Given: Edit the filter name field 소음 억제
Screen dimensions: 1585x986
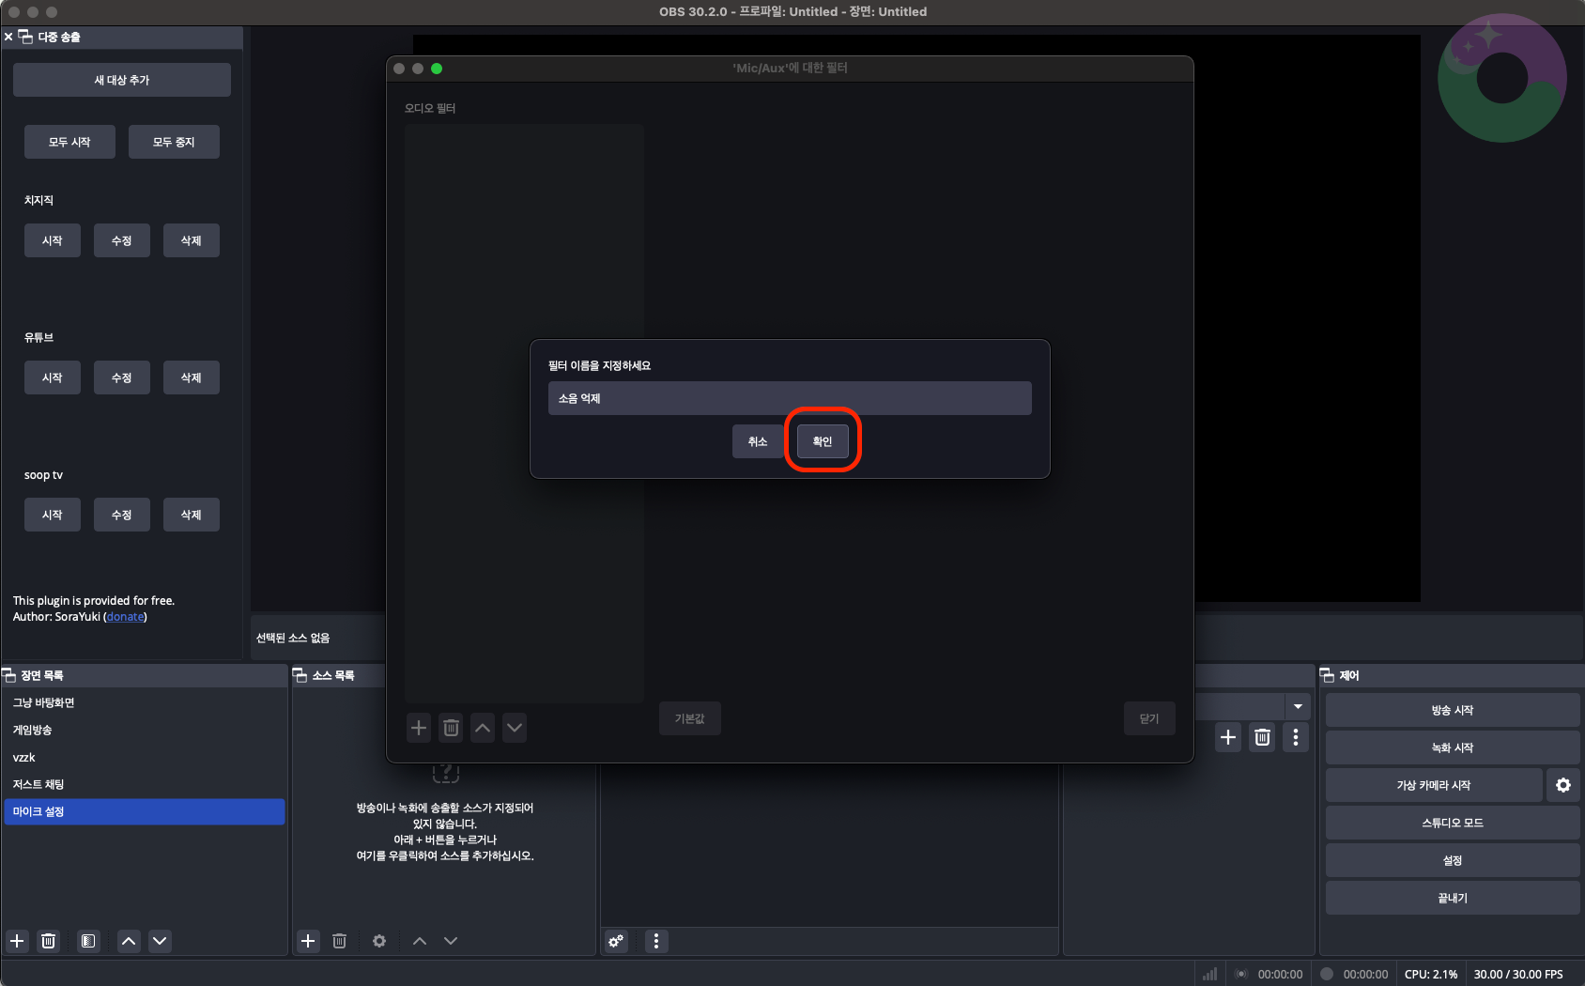Looking at the screenshot, I should coord(790,398).
